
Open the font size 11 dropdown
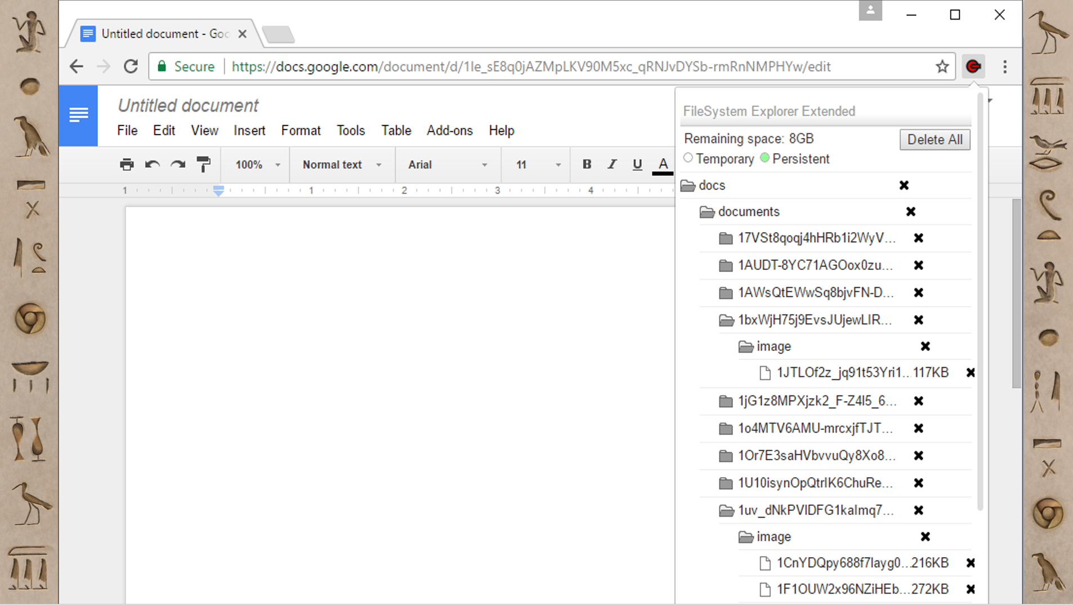(538, 164)
